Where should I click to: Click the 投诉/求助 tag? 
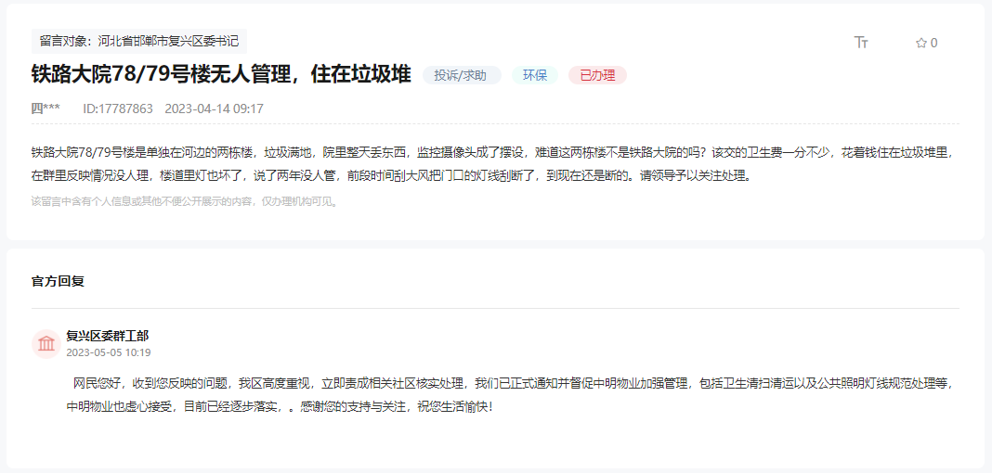coord(462,75)
